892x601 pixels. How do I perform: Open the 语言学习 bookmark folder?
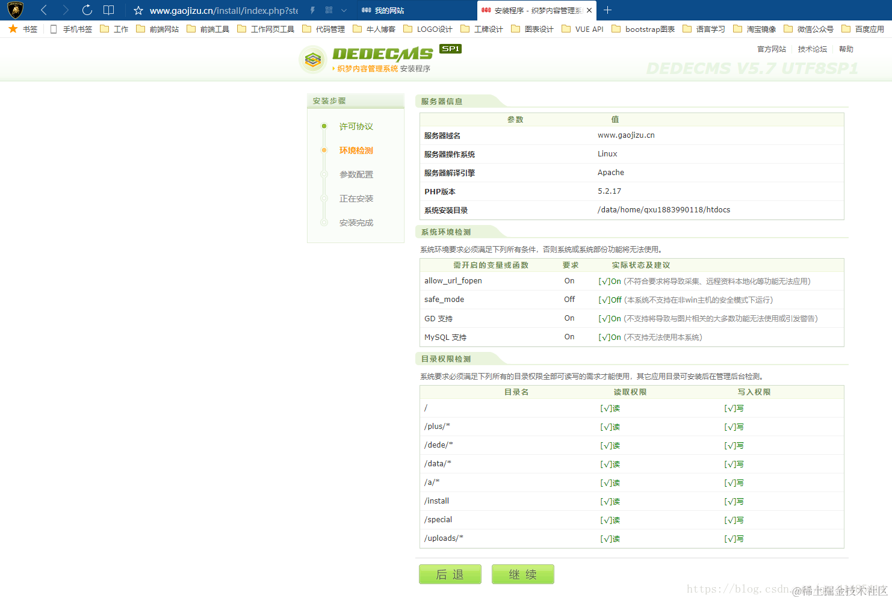704,29
